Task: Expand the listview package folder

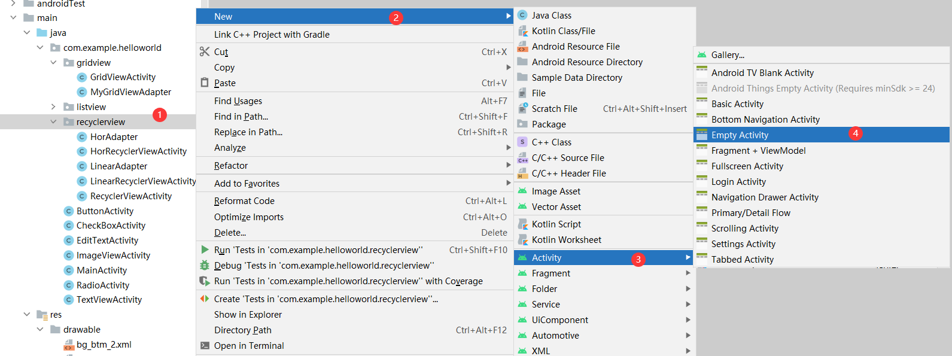Action: tap(53, 107)
